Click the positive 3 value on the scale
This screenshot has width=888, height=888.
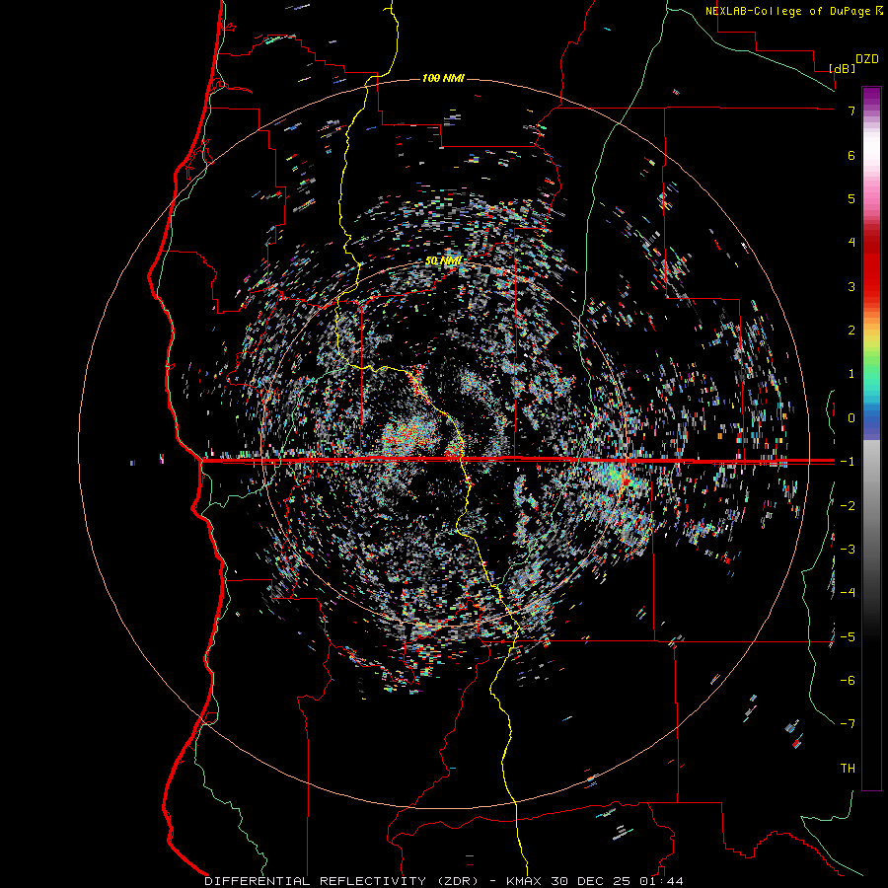point(851,286)
